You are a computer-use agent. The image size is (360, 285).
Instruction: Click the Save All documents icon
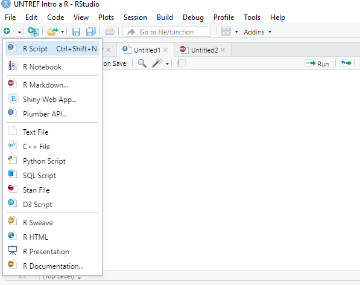[91, 31]
